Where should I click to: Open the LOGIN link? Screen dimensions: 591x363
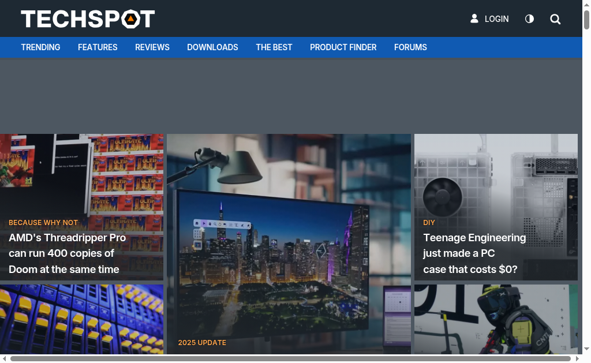496,19
